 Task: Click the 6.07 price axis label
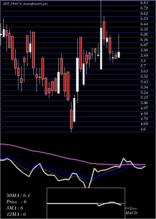click(x=144, y=45)
